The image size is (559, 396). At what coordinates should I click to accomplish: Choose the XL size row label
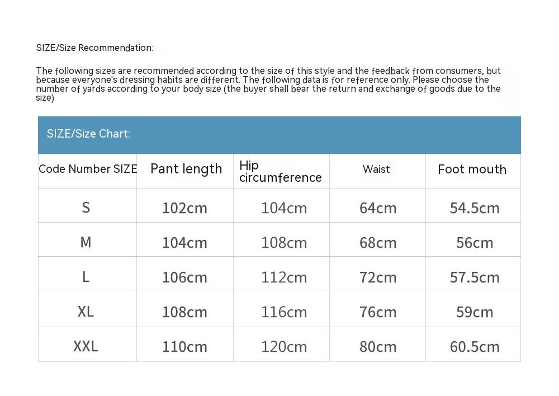pyautogui.click(x=86, y=312)
